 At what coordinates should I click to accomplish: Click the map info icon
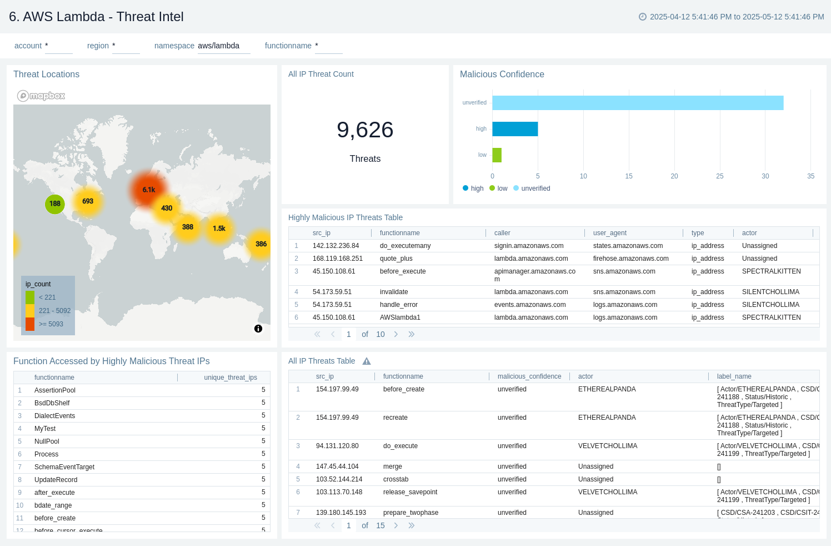[258, 329]
